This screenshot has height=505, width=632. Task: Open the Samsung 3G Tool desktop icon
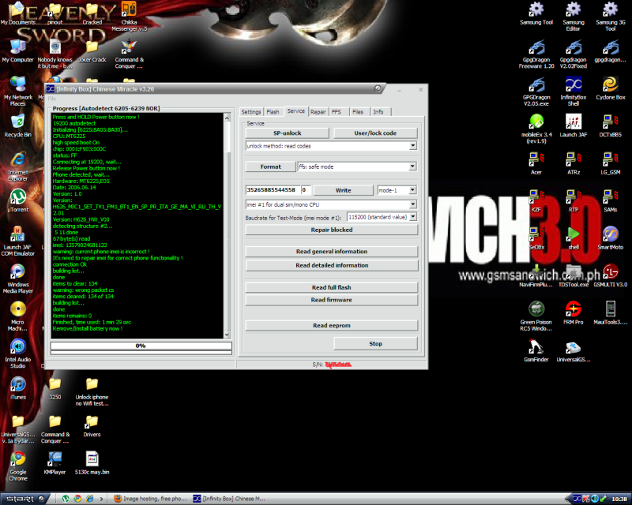tap(610, 16)
